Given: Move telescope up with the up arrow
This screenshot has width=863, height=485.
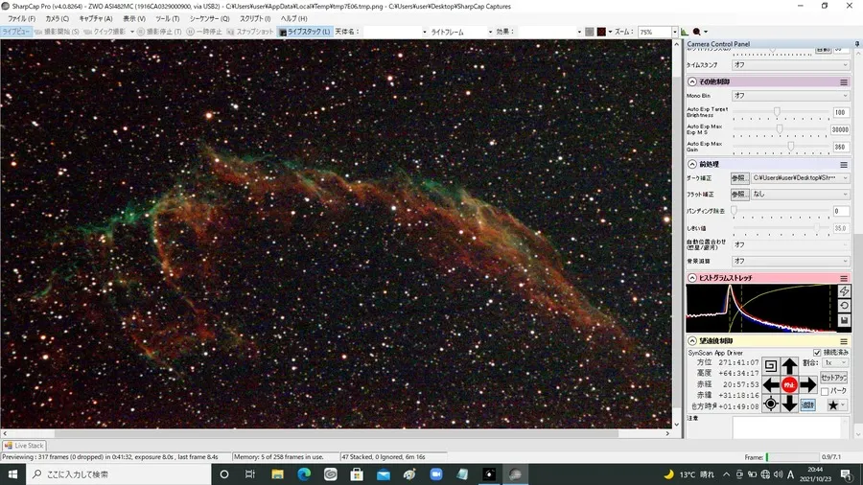Looking at the screenshot, I should tap(789, 366).
